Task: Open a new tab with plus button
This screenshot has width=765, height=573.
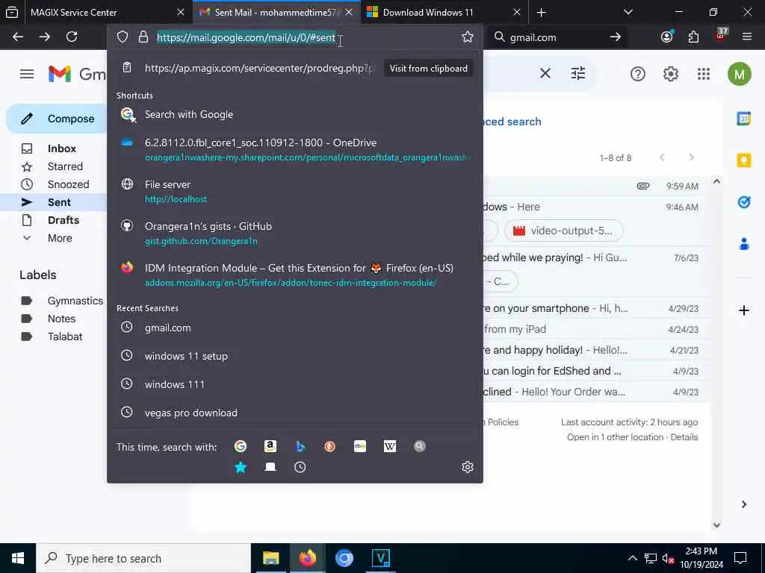Action: coord(541,13)
